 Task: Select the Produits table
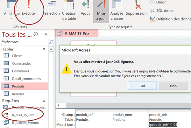[25, 86]
